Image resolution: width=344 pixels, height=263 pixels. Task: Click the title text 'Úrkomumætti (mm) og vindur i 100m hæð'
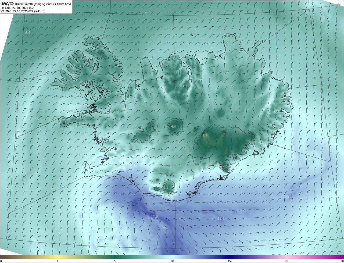point(43,4)
